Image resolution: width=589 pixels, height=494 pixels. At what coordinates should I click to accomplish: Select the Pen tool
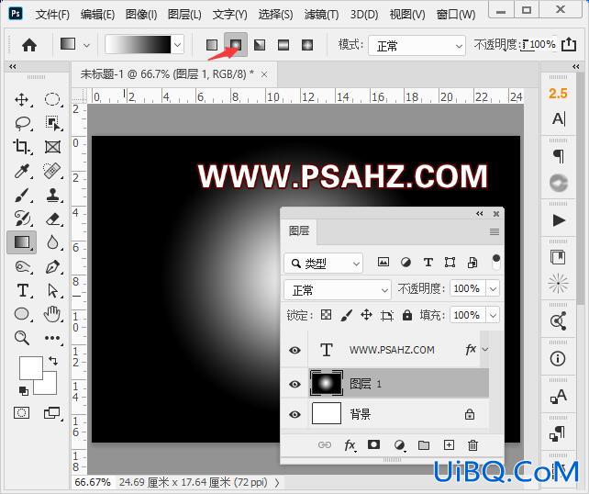pos(52,266)
